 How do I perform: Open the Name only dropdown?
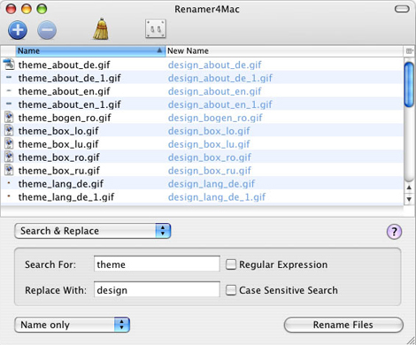pyautogui.click(x=72, y=325)
